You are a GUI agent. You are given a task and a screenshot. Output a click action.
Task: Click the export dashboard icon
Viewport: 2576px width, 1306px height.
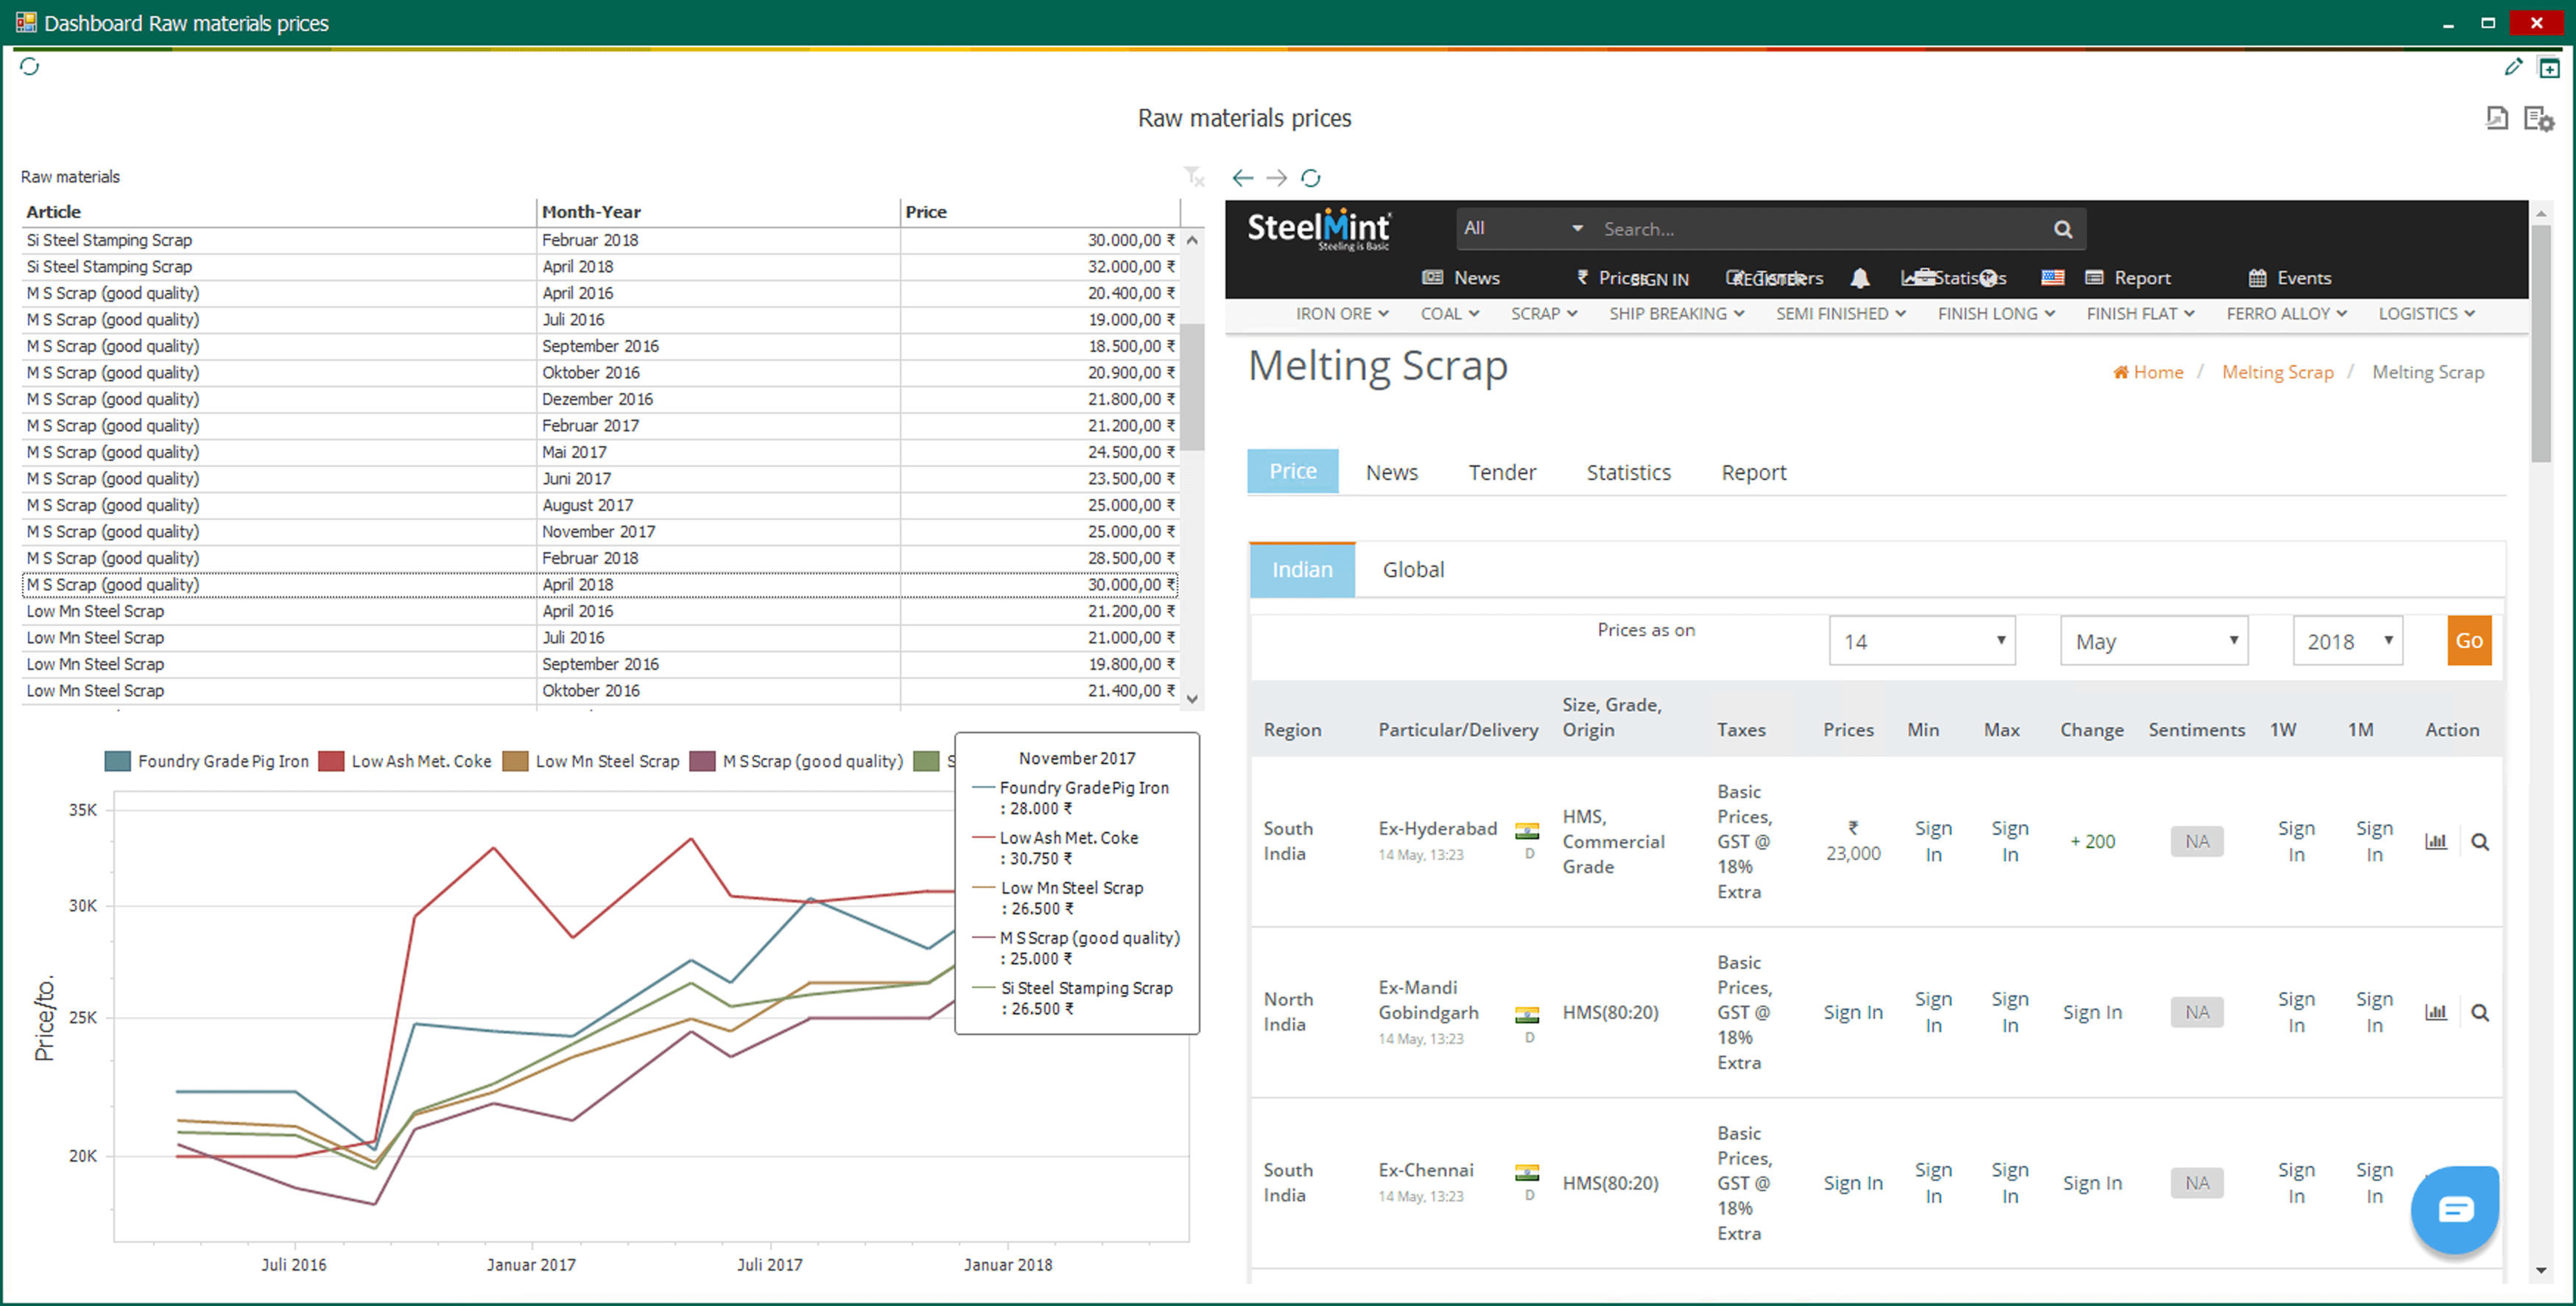[x=2497, y=118]
